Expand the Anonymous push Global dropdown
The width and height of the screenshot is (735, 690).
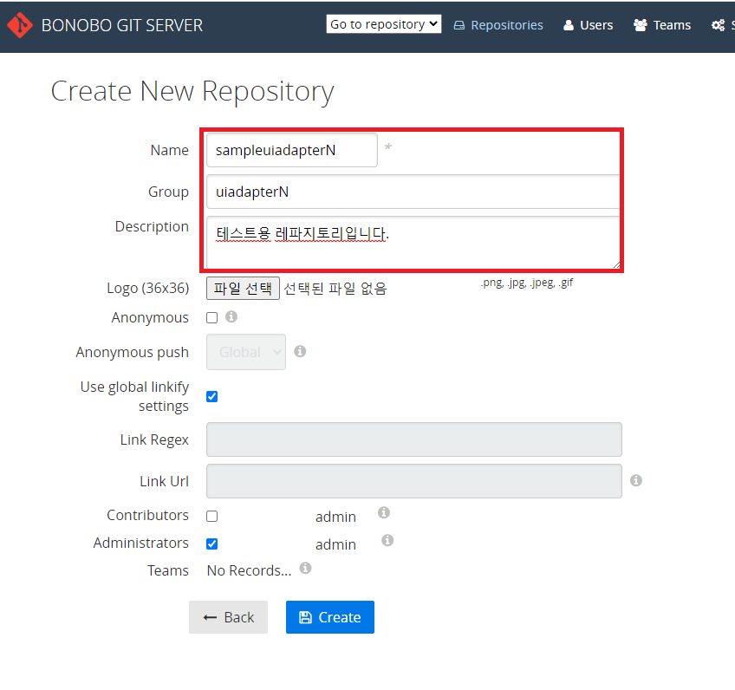point(246,352)
